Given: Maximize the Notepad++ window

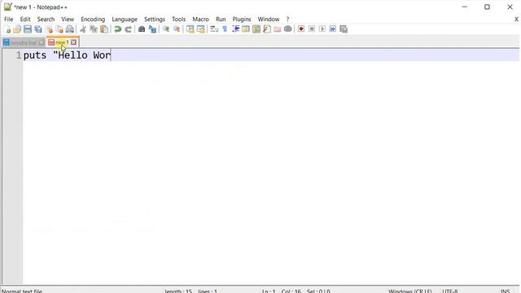Looking at the screenshot, I should tap(487, 7).
